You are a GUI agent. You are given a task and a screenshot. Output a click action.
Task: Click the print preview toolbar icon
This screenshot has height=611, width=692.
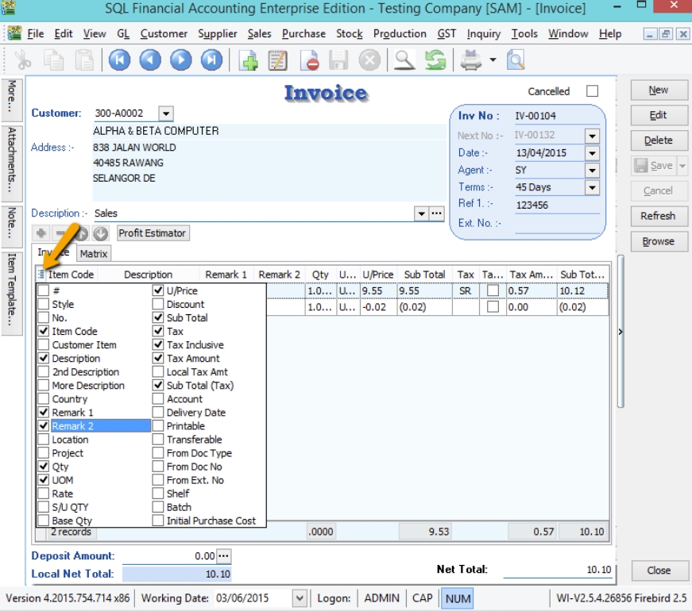coord(516,60)
